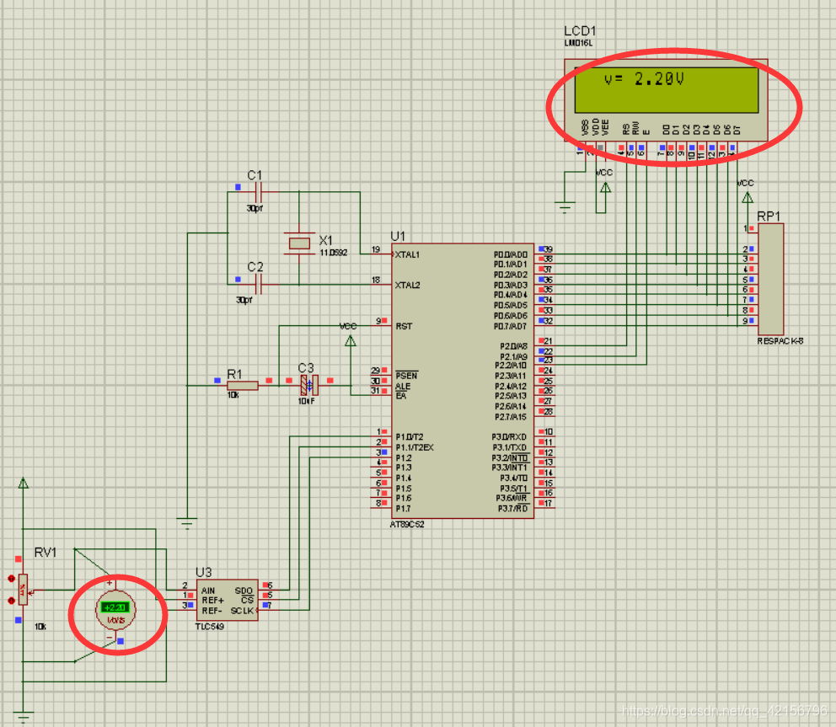Viewport: 836px width, 727px height.
Task: Click the '10k' value under R1
Action: pyautogui.click(x=233, y=395)
